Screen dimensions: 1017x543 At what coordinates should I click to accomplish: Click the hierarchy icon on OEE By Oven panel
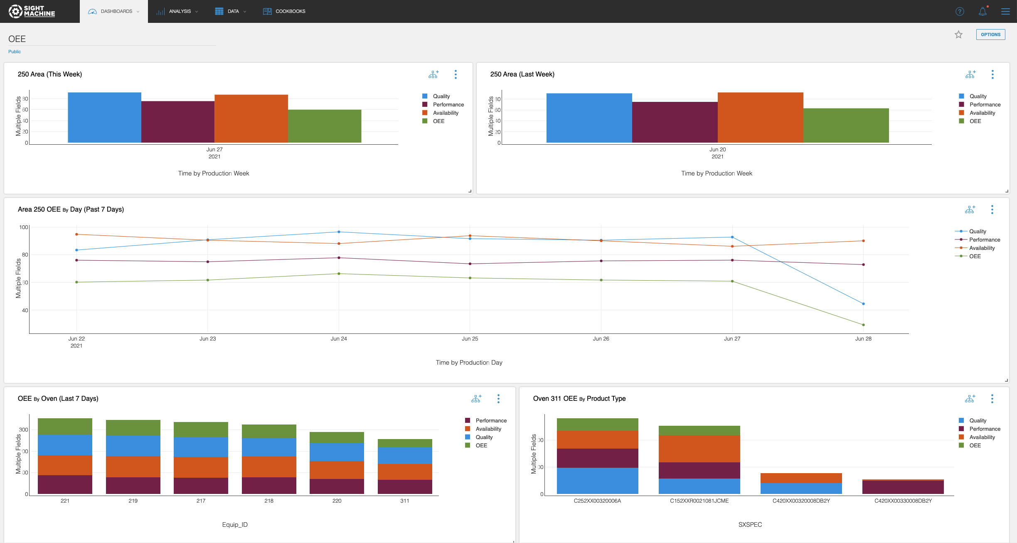476,399
